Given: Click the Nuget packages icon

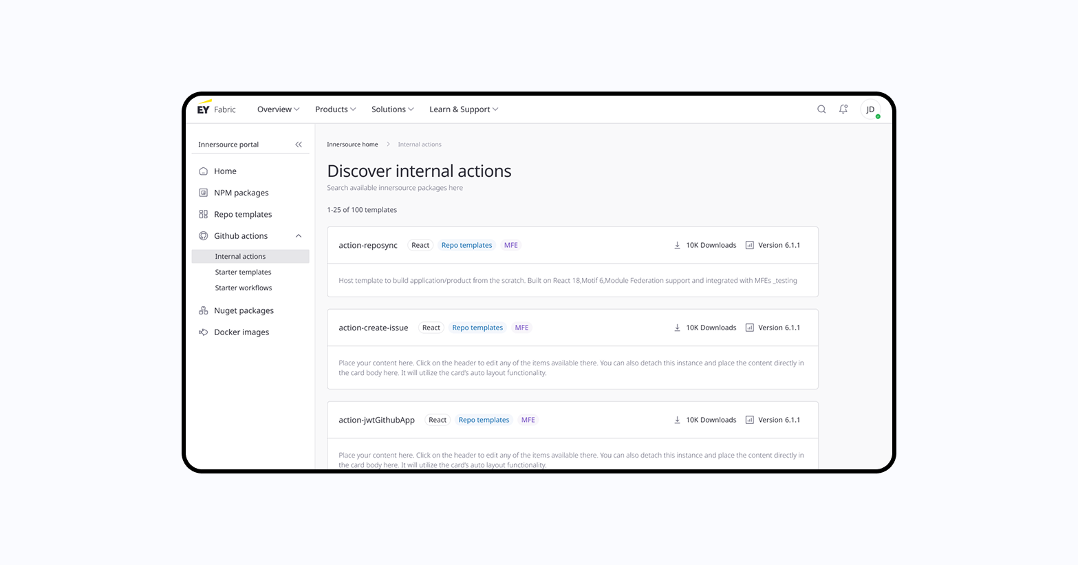Looking at the screenshot, I should pyautogui.click(x=204, y=311).
